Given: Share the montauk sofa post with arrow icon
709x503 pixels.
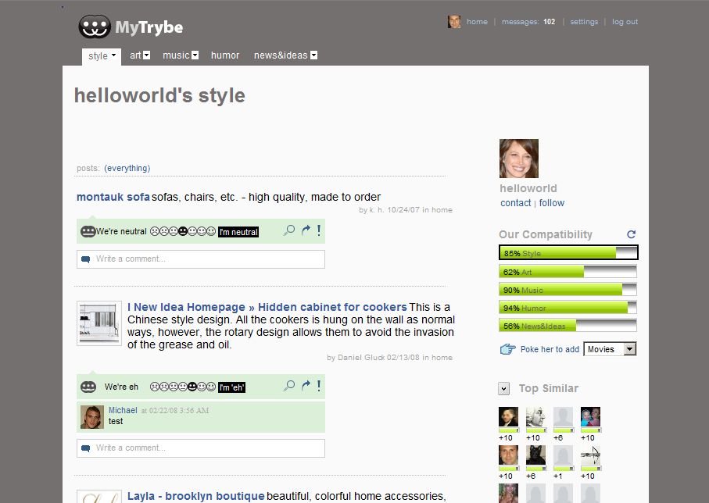Looking at the screenshot, I should [306, 230].
